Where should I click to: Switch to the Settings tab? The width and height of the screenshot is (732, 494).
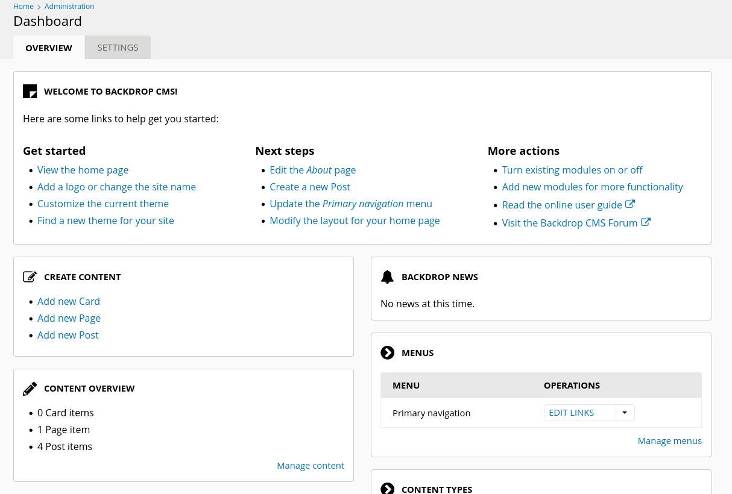[x=118, y=48]
